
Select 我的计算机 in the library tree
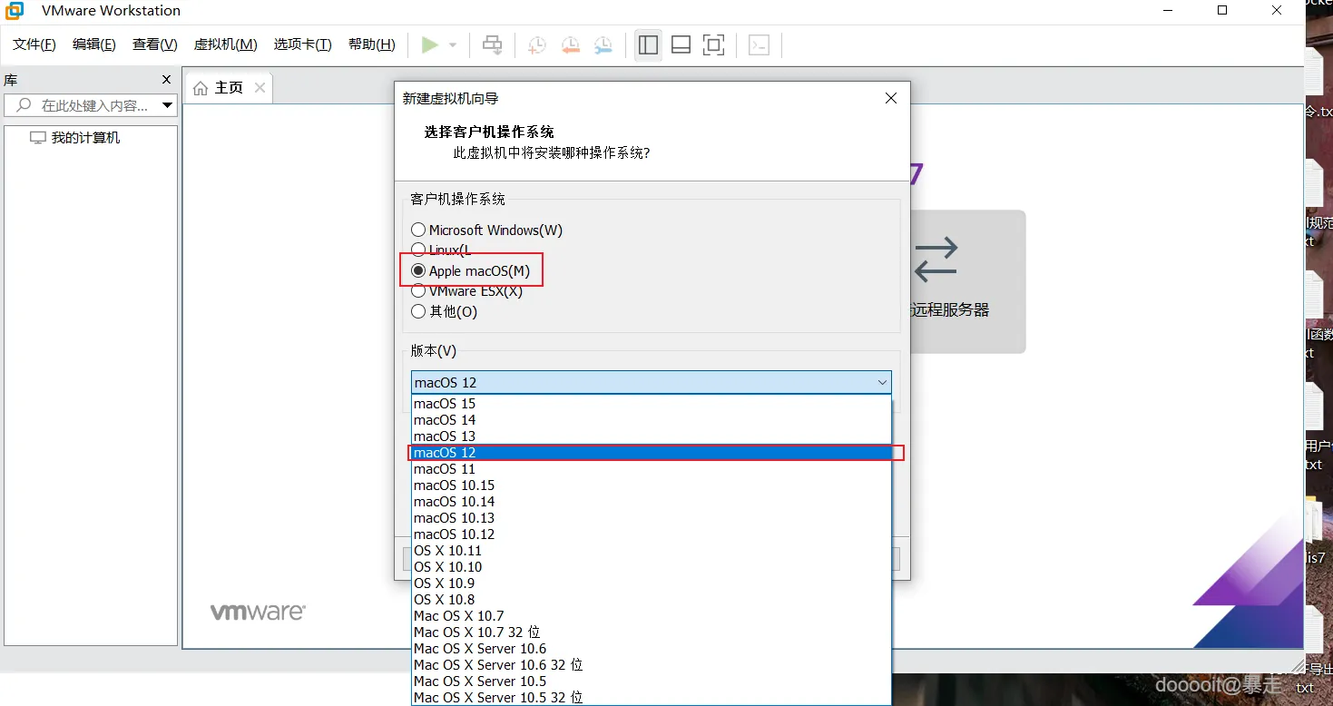click(x=85, y=138)
